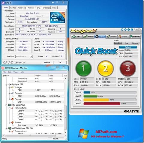Open Processor #1 selection dropdown
Viewport: 144px width, 143px height.
(x=24, y=57)
